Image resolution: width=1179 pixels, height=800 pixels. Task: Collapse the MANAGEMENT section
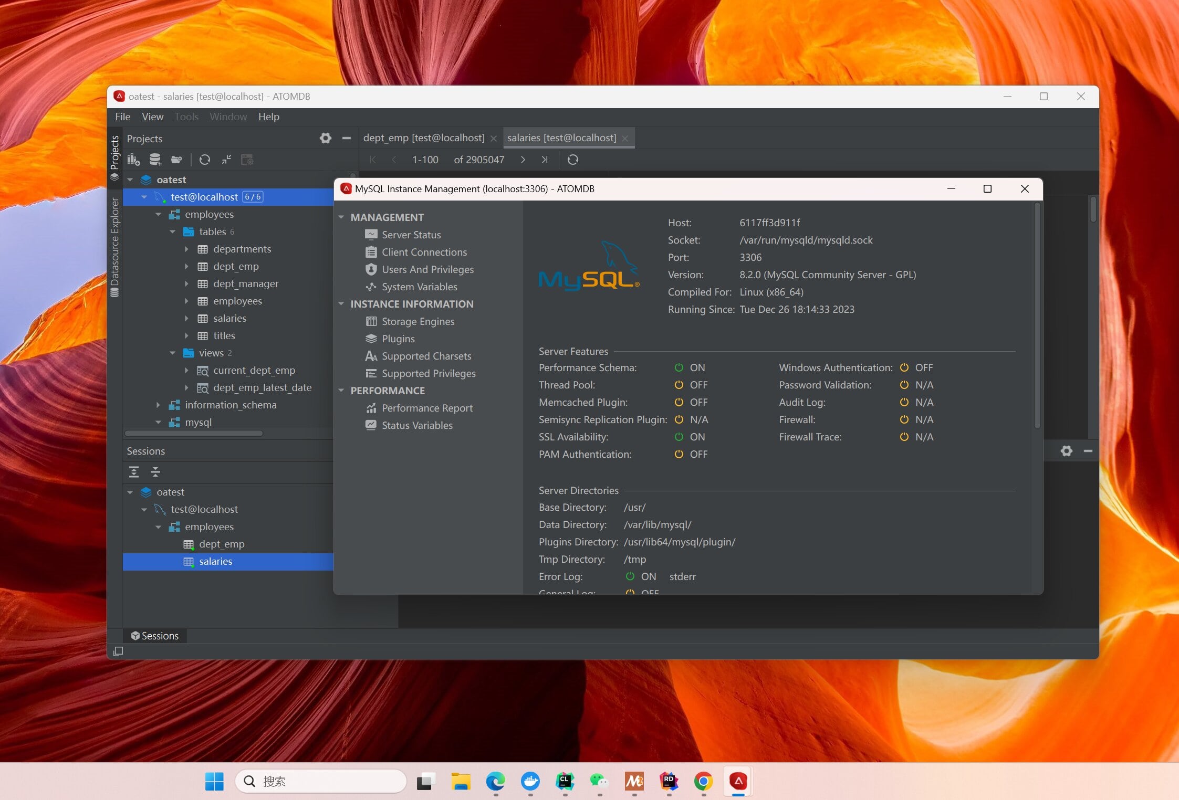[341, 217]
